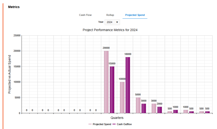Select the 2000 Cash Outflow bar

coord(160,110)
